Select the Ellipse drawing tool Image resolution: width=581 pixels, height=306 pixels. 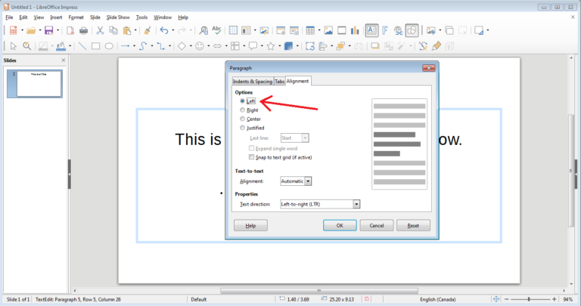109,46
